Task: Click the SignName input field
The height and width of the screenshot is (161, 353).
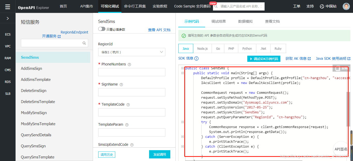Action: (x=132, y=92)
